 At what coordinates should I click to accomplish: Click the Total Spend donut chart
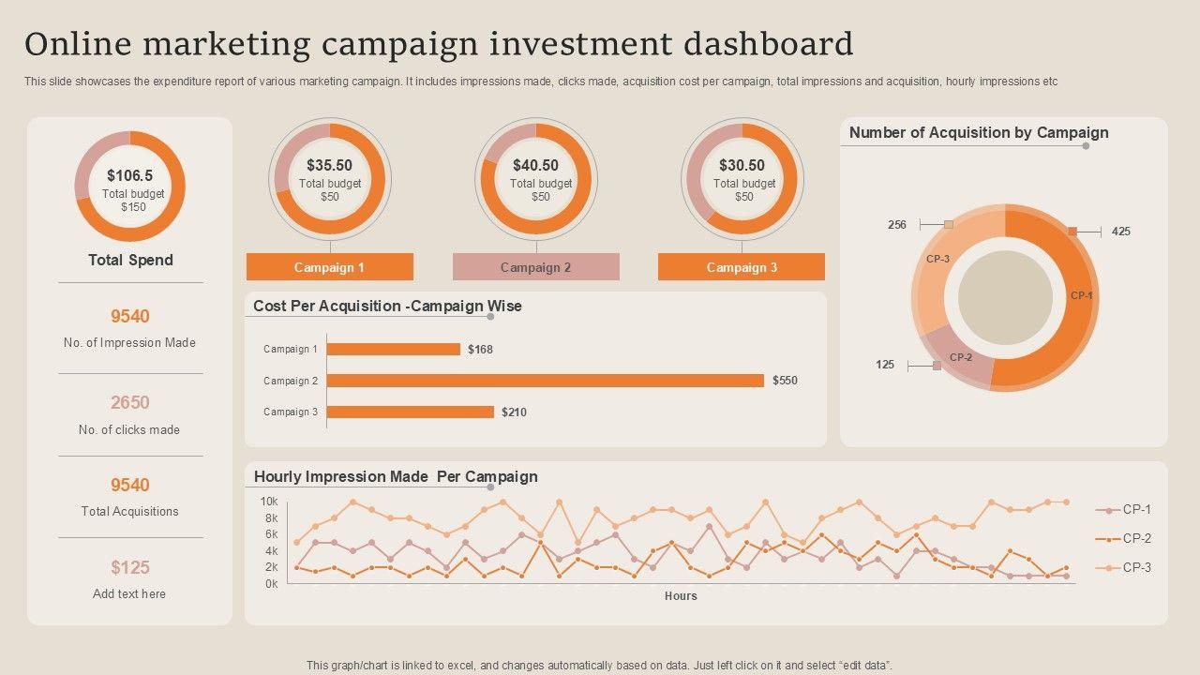(x=130, y=187)
